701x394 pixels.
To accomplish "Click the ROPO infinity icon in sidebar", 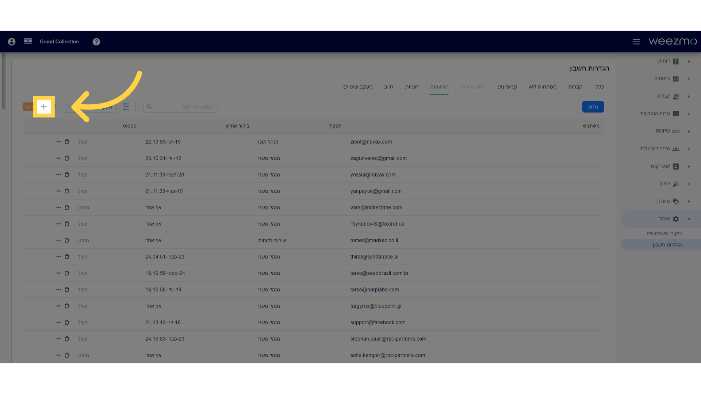I will tap(676, 131).
